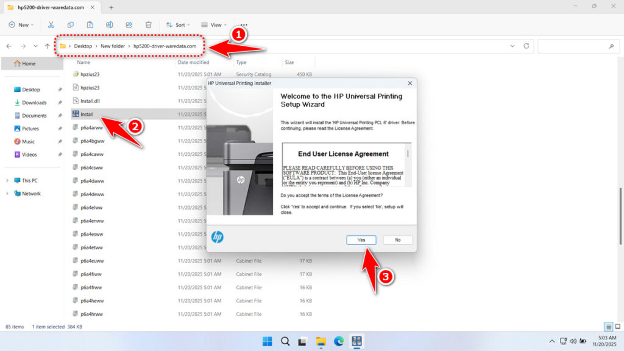Click the Paste icon in the toolbar

pyautogui.click(x=90, y=24)
